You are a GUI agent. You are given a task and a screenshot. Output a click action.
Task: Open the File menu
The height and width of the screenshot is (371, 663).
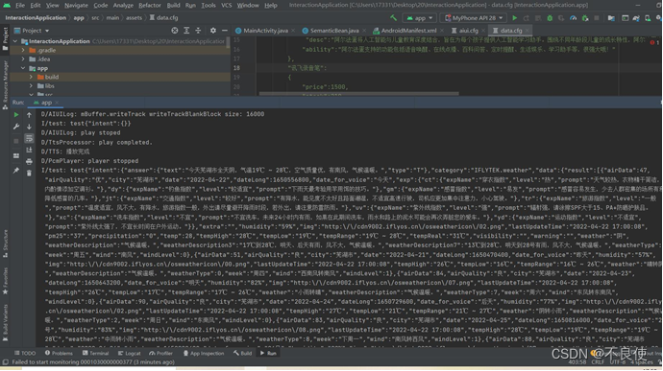pos(20,6)
